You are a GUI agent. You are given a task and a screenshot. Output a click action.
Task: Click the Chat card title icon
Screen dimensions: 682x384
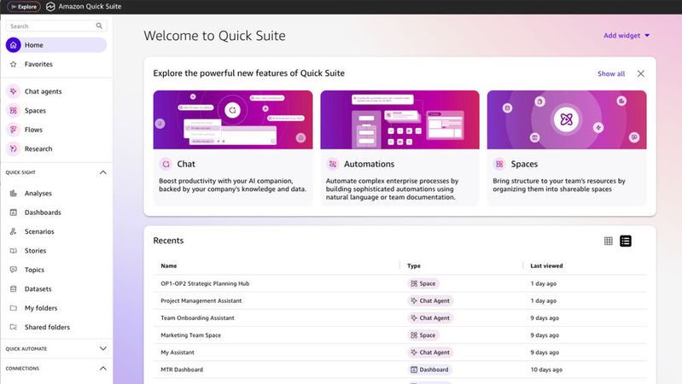click(166, 164)
